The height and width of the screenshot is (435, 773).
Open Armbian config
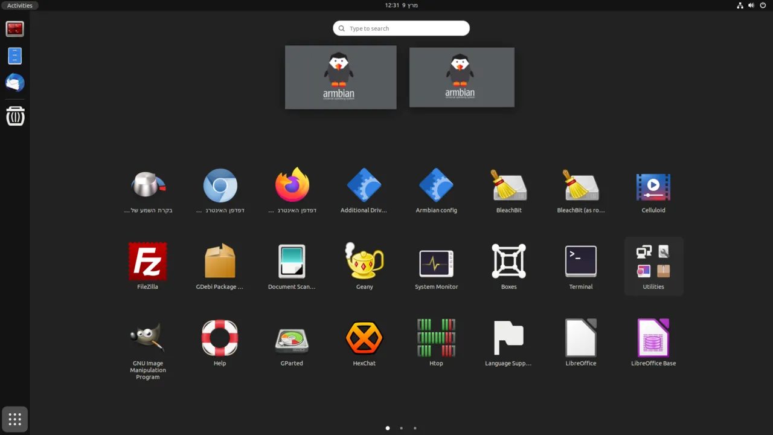coord(436,184)
